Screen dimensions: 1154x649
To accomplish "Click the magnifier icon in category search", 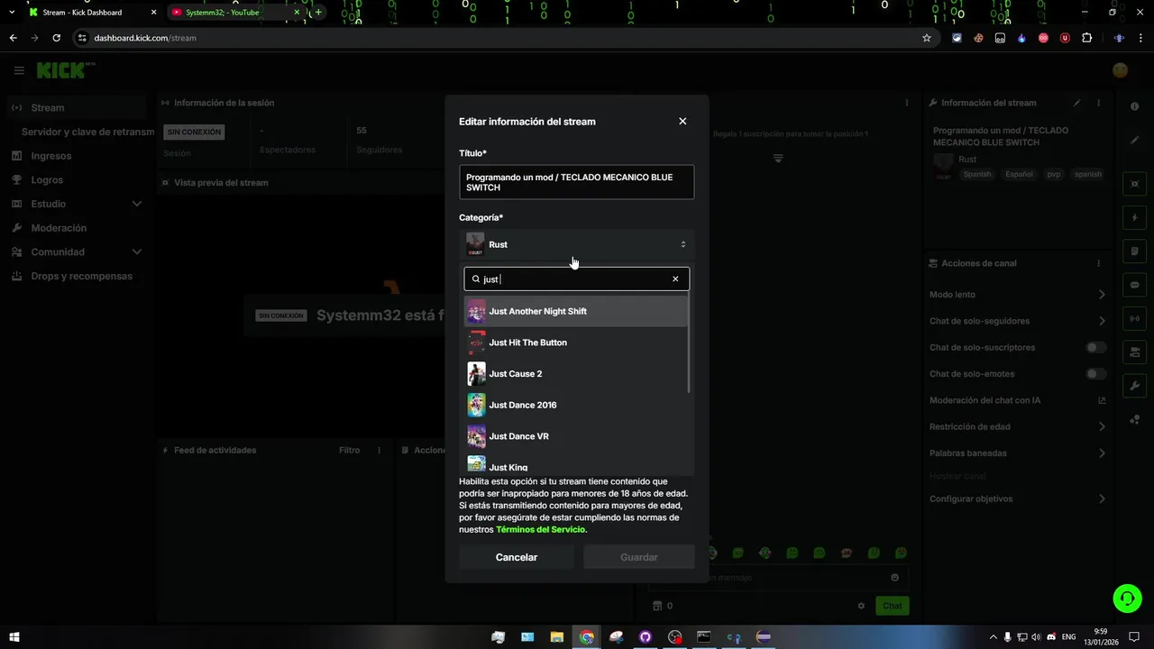I will point(476,279).
